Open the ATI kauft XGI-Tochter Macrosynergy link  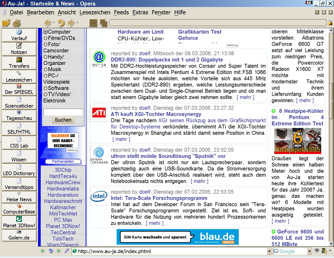156,114
